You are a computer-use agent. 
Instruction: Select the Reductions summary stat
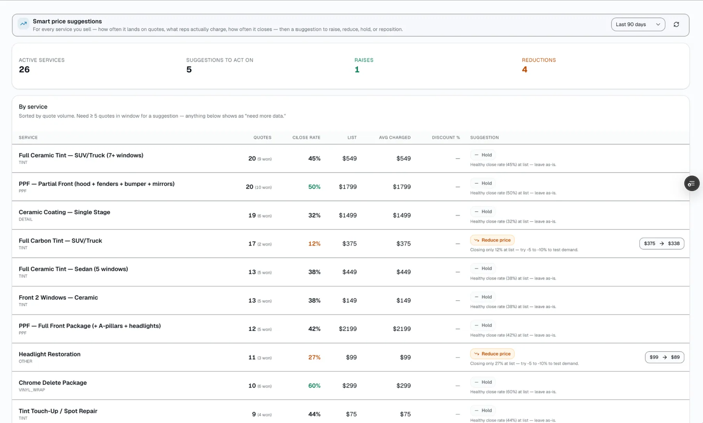coord(539,66)
